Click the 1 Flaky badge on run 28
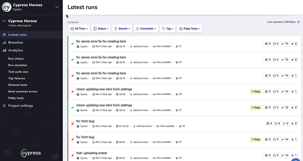The height and width of the screenshot is (161, 303). pos(256,92)
